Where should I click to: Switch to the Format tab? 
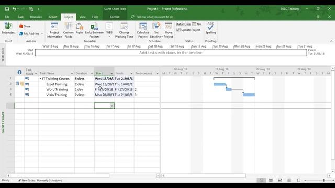115,17
